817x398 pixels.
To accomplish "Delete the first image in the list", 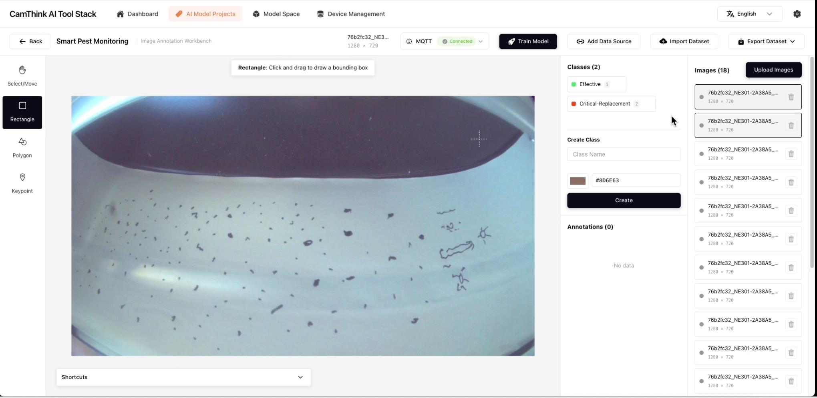I will pyautogui.click(x=791, y=97).
